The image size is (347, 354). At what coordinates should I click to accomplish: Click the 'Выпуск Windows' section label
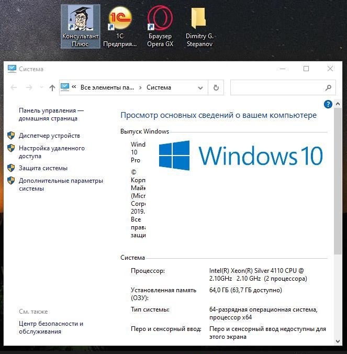pos(144,131)
